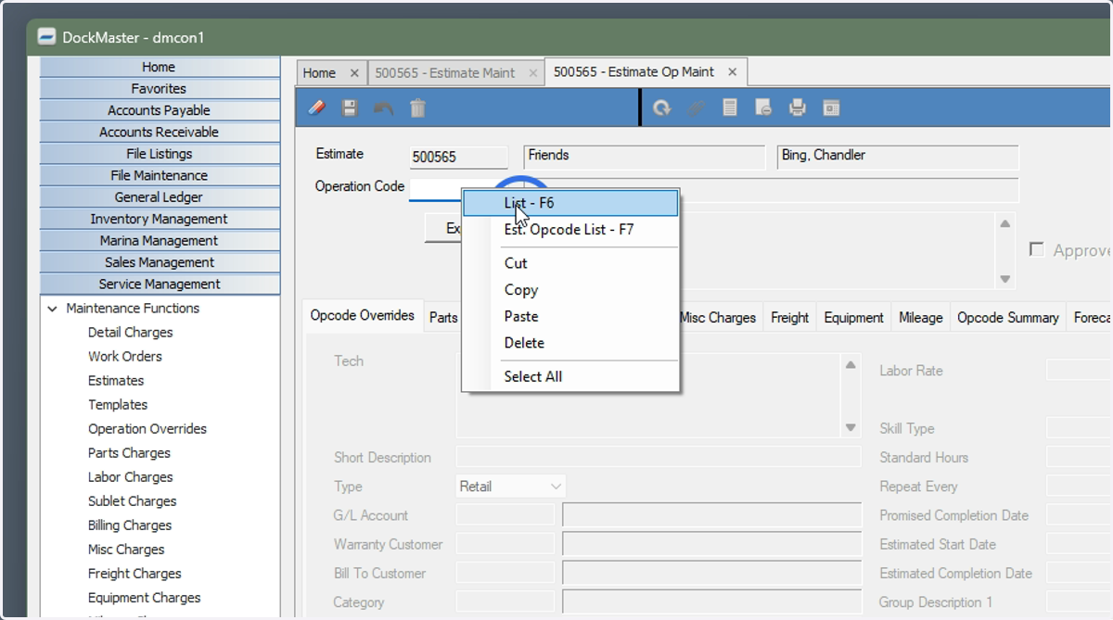Collapse the Maintenance Functions tree node
Image resolution: width=1113 pixels, height=620 pixels.
pos(53,309)
